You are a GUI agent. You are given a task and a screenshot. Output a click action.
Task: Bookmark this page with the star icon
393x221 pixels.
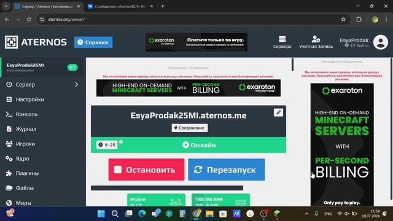pos(343,19)
